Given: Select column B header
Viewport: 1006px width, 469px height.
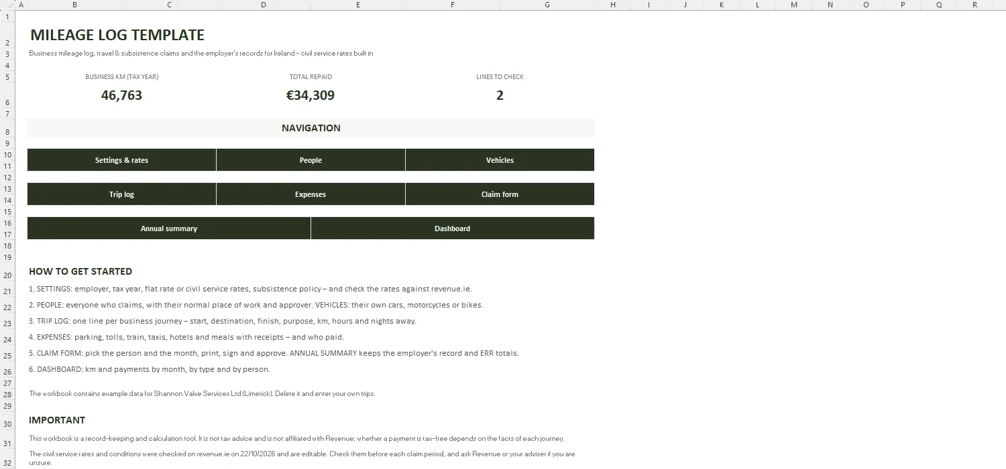Looking at the screenshot, I should 74,5.
